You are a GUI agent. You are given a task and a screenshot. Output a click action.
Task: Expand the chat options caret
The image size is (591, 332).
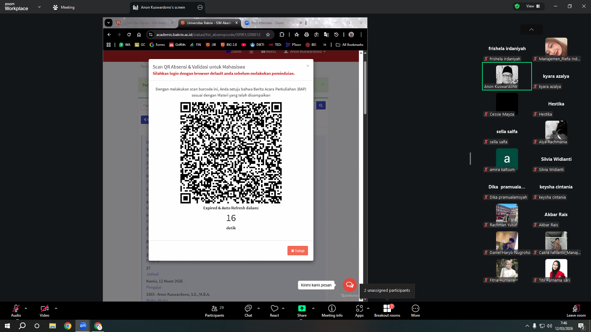[259, 308]
